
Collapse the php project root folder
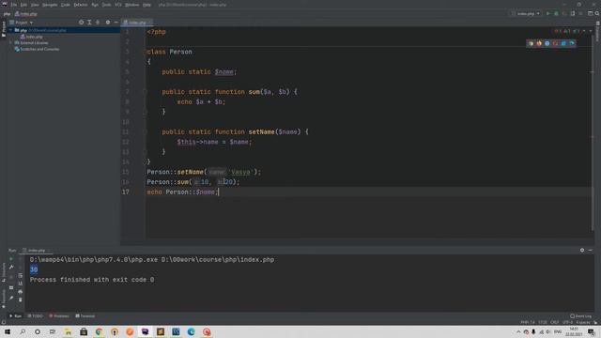[x=10, y=30]
